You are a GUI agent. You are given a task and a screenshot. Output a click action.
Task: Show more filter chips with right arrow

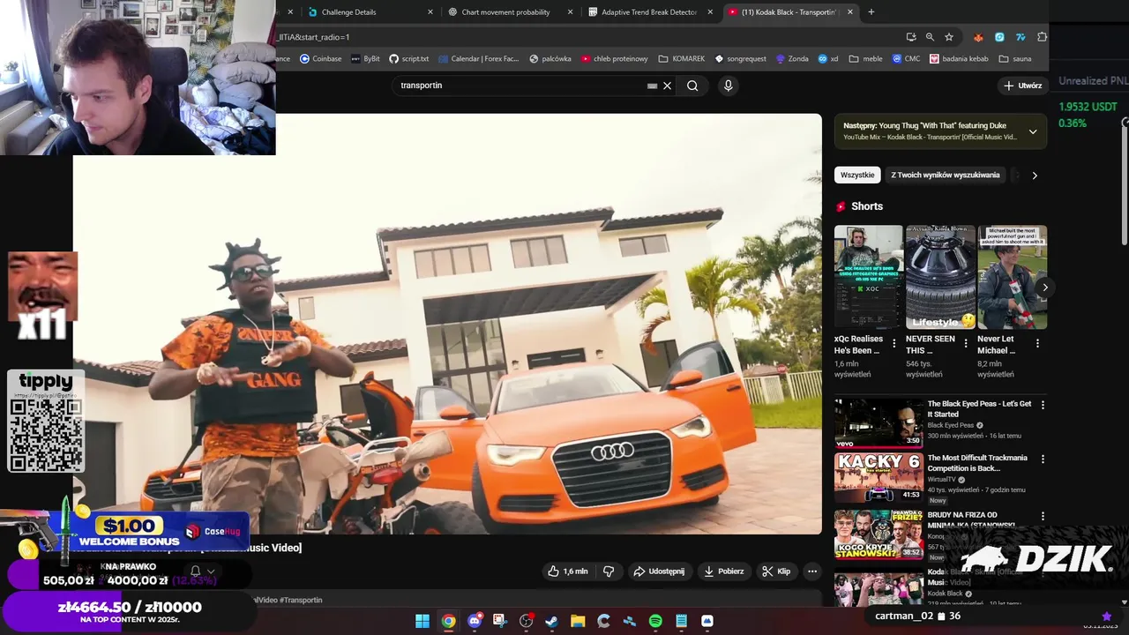(x=1035, y=175)
